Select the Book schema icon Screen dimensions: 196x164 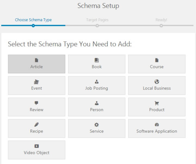[97, 60]
